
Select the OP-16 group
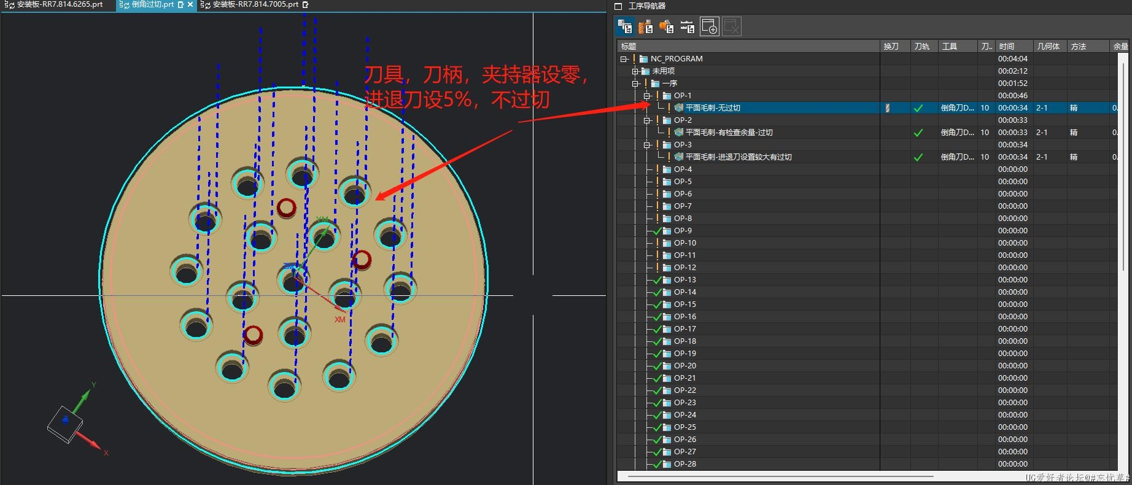pos(685,317)
